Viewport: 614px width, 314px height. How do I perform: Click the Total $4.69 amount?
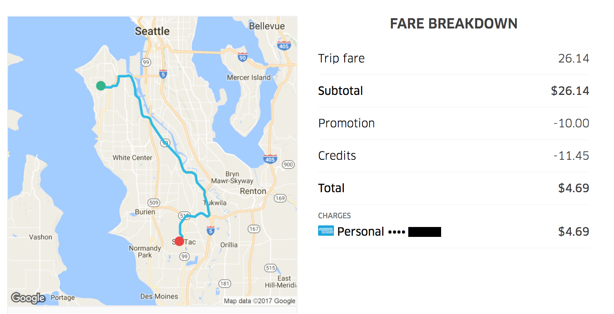574,188
